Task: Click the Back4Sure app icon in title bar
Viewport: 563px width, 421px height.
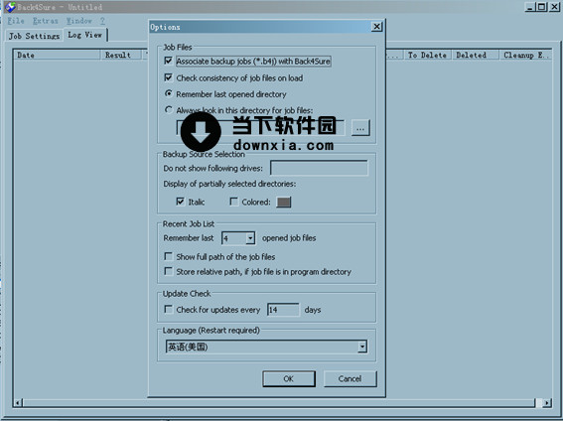Action: click(x=10, y=7)
